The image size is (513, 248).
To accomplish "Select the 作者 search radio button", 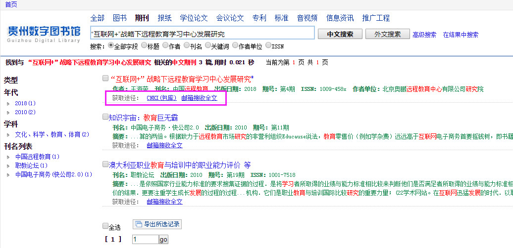I will pyautogui.click(x=165, y=45).
